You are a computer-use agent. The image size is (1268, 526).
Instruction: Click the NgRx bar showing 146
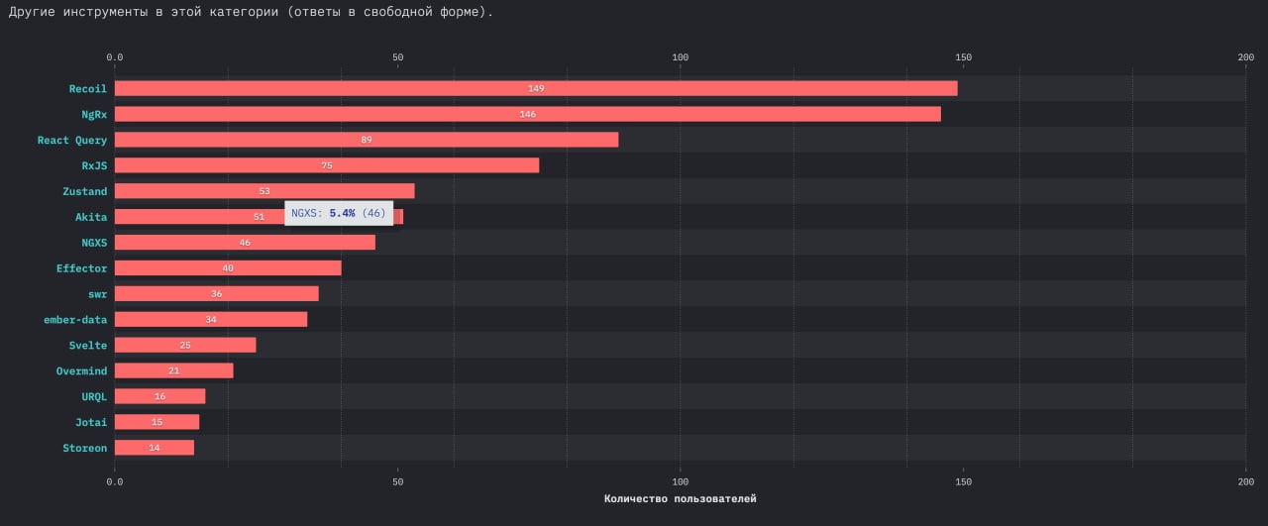point(528,114)
